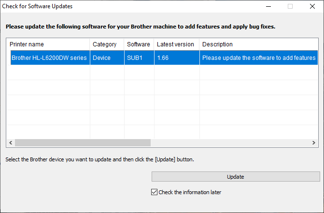Viewport: 324px width, 213px height.
Task: Click the horizontal scrollbar thumb
Action: point(83,143)
